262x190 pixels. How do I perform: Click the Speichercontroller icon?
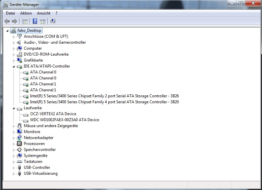[20, 150]
